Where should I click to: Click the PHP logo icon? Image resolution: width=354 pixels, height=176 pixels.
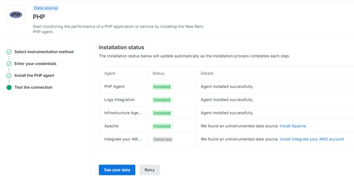click(16, 15)
